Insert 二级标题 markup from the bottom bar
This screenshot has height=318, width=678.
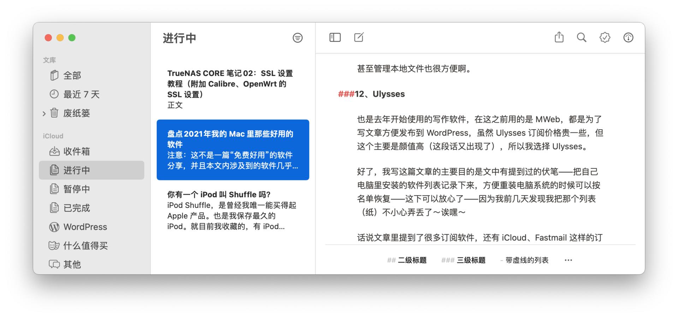[x=408, y=260]
